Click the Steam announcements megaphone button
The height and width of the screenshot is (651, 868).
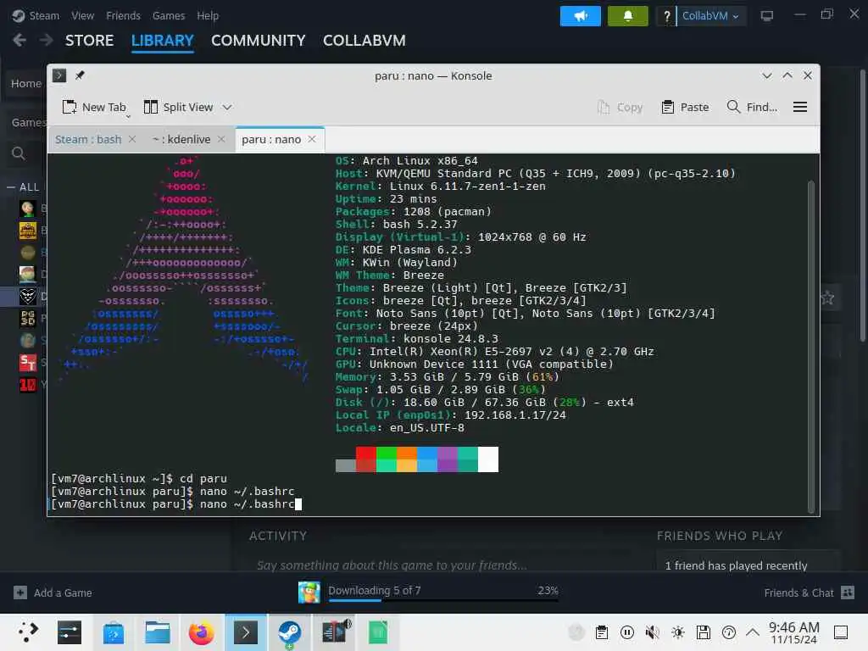pyautogui.click(x=580, y=16)
